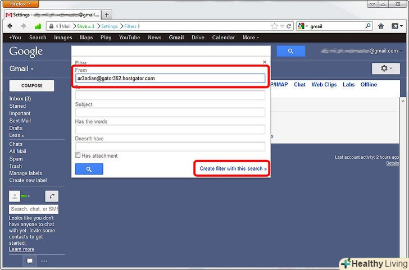The width and height of the screenshot is (409, 270).
Task: Click the Has the words field
Action: pos(170,130)
